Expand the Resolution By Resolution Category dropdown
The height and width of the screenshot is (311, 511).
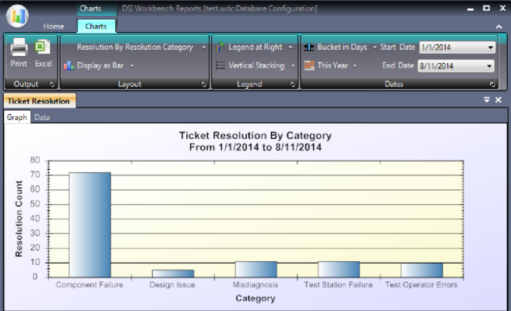point(204,48)
